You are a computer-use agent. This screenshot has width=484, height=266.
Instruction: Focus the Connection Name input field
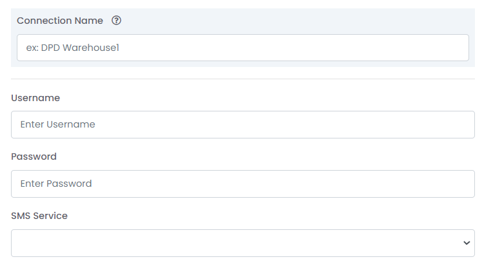tap(243, 48)
